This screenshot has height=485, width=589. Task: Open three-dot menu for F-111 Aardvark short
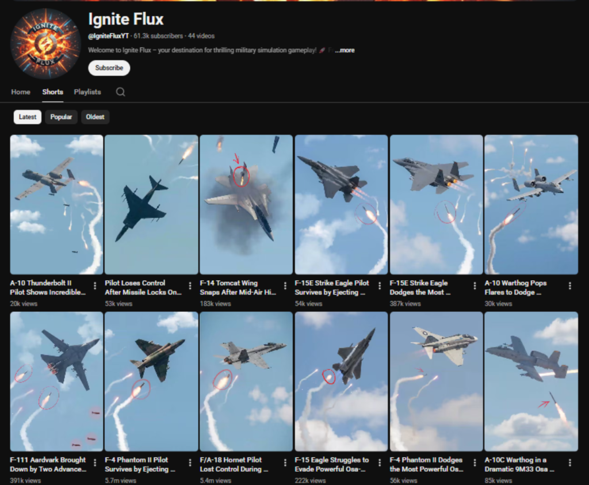click(95, 463)
